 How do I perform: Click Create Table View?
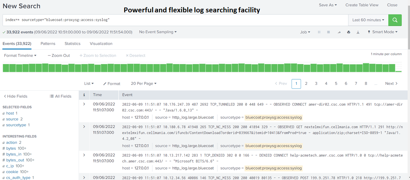362,5
